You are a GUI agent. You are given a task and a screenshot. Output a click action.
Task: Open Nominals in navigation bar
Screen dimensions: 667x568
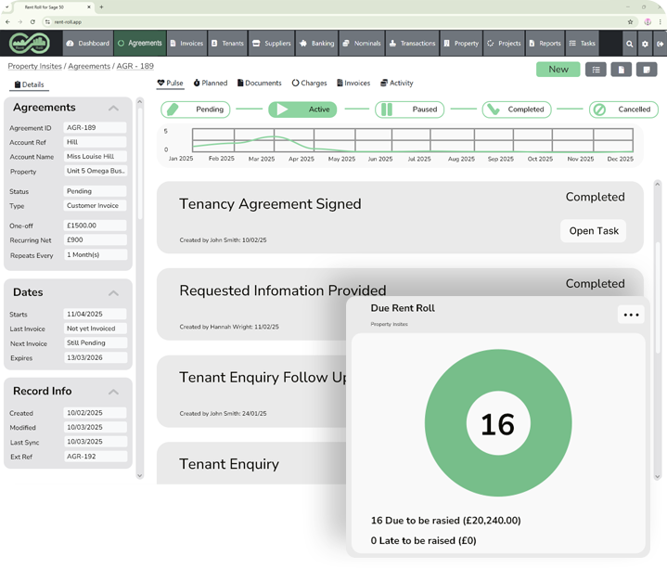pyautogui.click(x=362, y=44)
